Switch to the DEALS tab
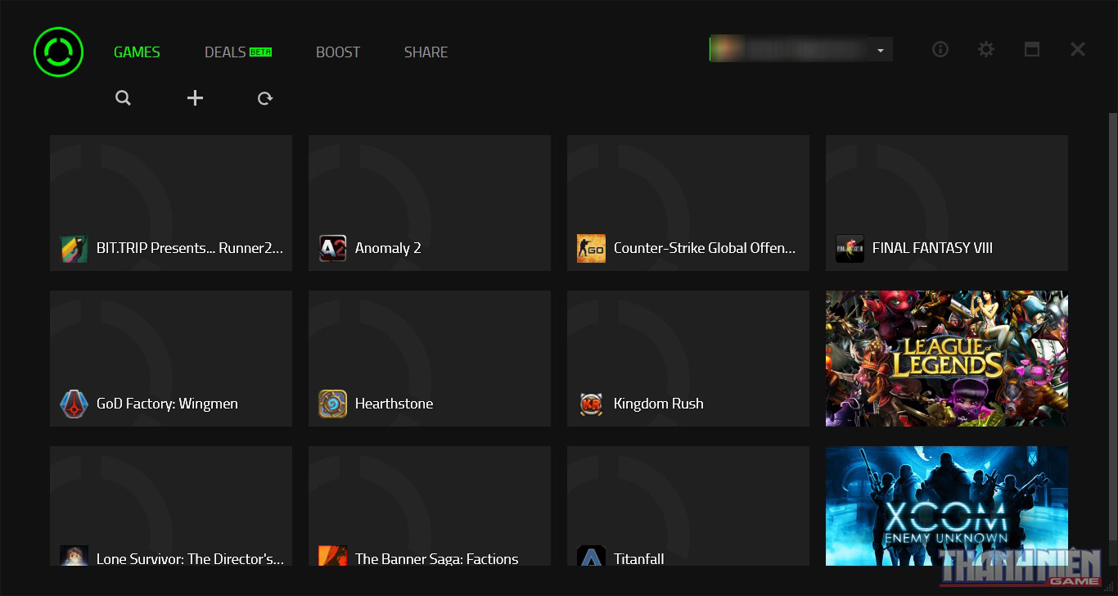The height and width of the screenshot is (596, 1118). pyautogui.click(x=225, y=52)
